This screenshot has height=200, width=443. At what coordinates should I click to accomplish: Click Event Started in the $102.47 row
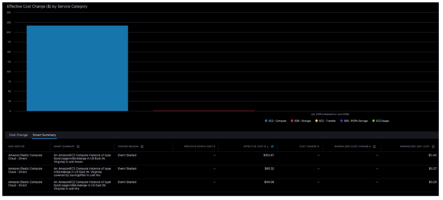pyautogui.click(x=127, y=155)
